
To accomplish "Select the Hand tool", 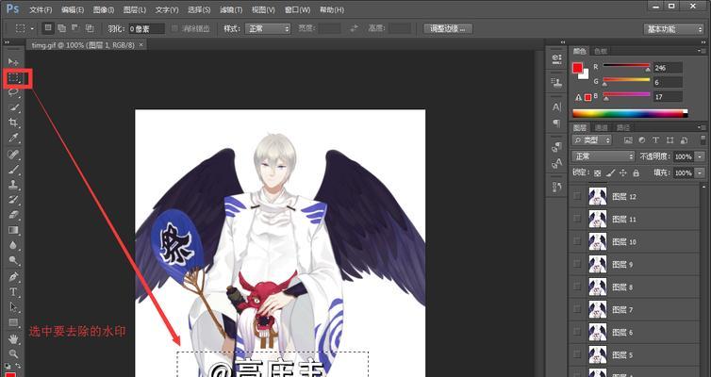I will [13, 339].
